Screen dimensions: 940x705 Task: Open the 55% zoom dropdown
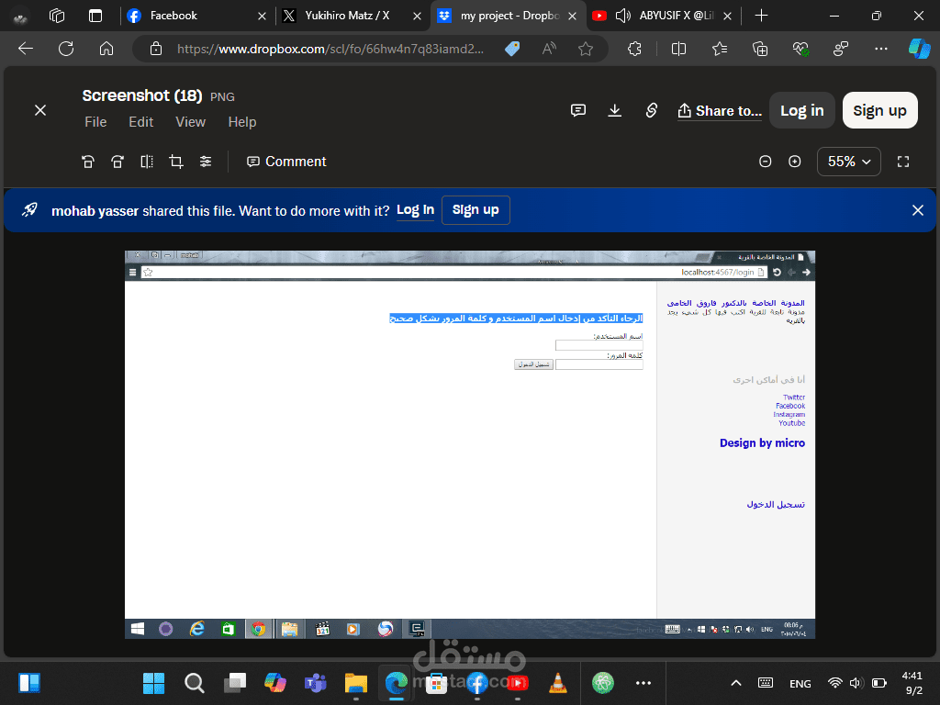point(849,162)
